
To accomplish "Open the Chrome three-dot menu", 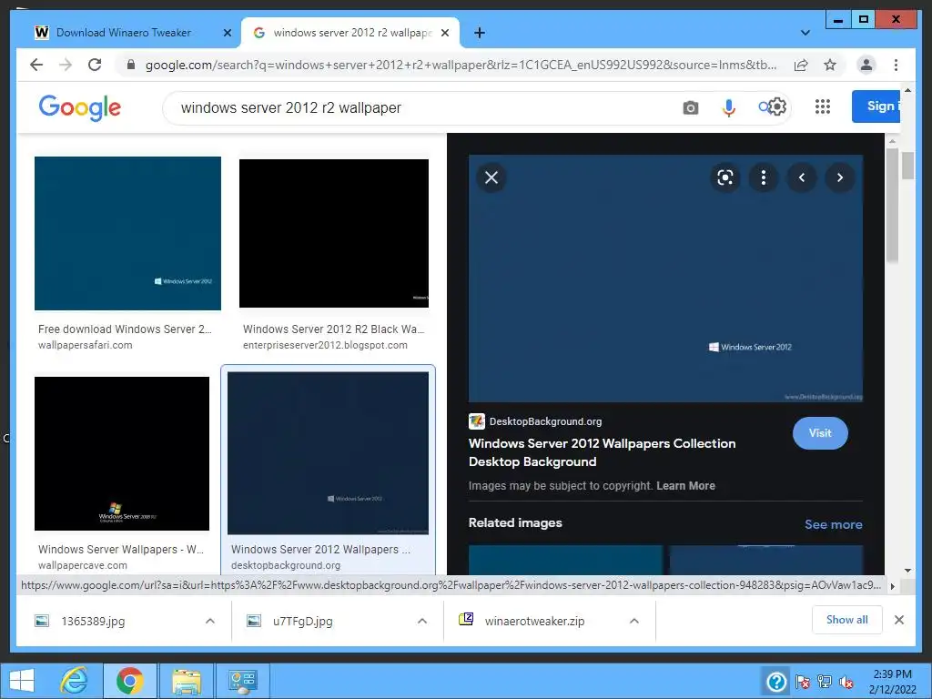I will [x=896, y=65].
